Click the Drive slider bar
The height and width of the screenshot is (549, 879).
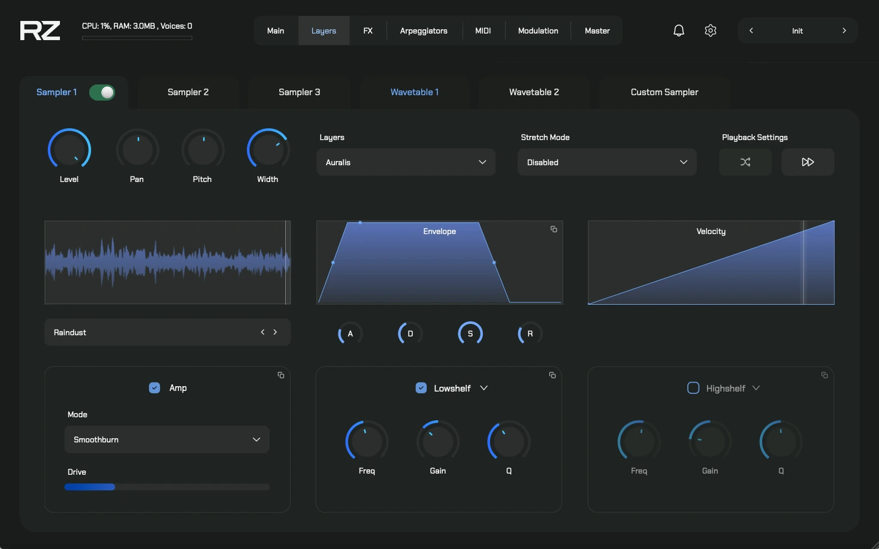[167, 487]
